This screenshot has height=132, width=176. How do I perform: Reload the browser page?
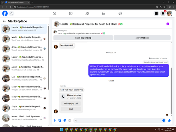(x=10, y=7)
